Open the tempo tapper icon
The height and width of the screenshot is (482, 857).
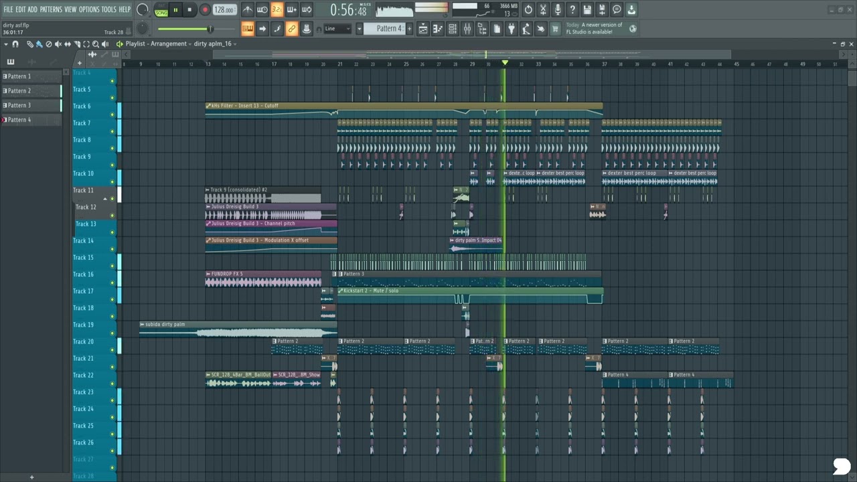tap(526, 28)
